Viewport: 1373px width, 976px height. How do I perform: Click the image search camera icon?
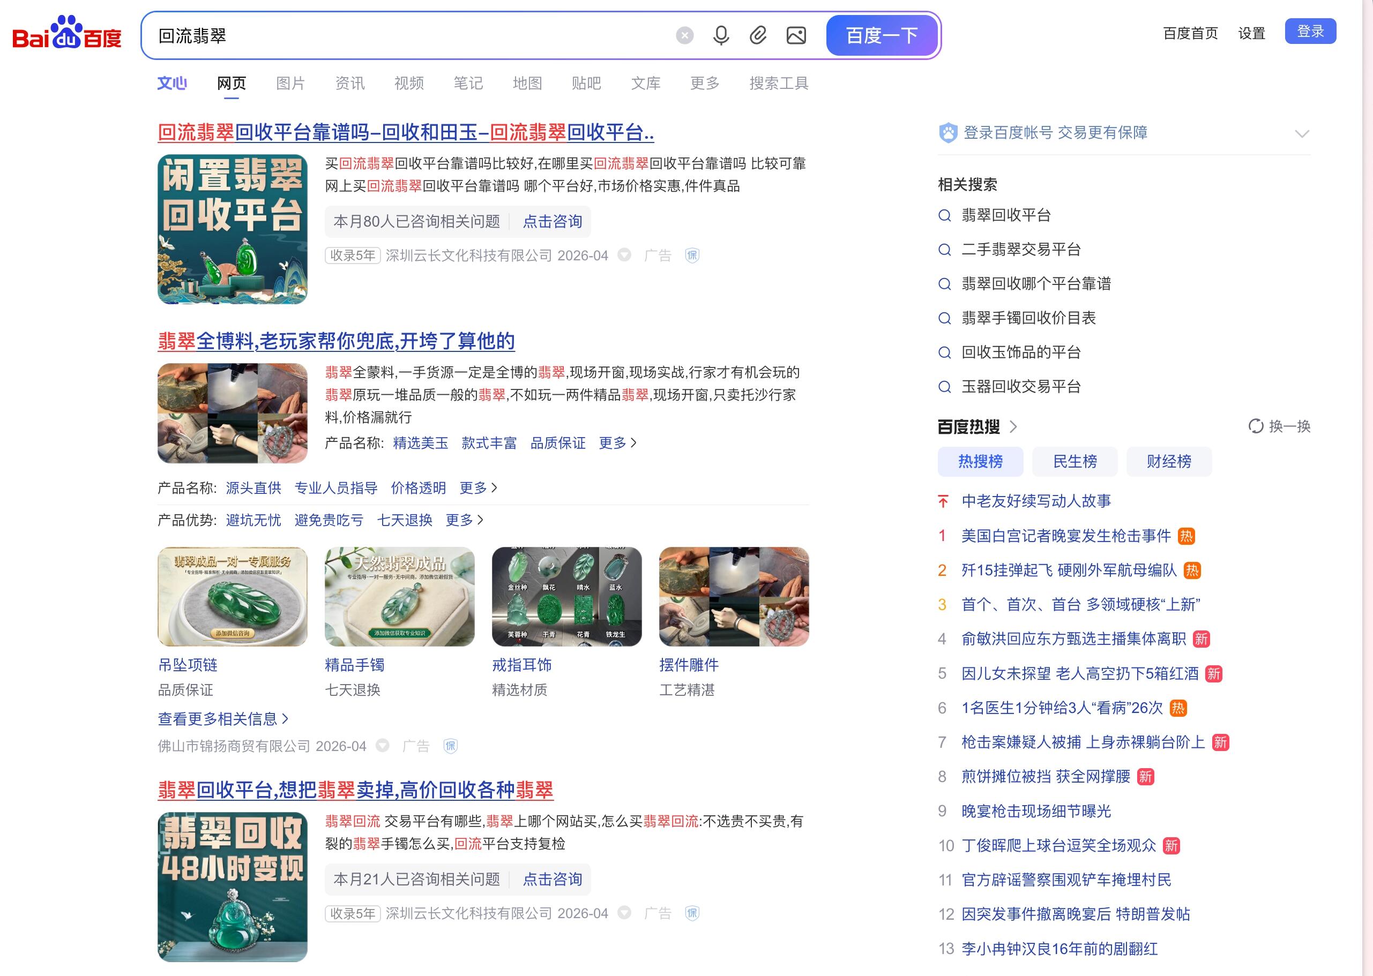point(796,36)
